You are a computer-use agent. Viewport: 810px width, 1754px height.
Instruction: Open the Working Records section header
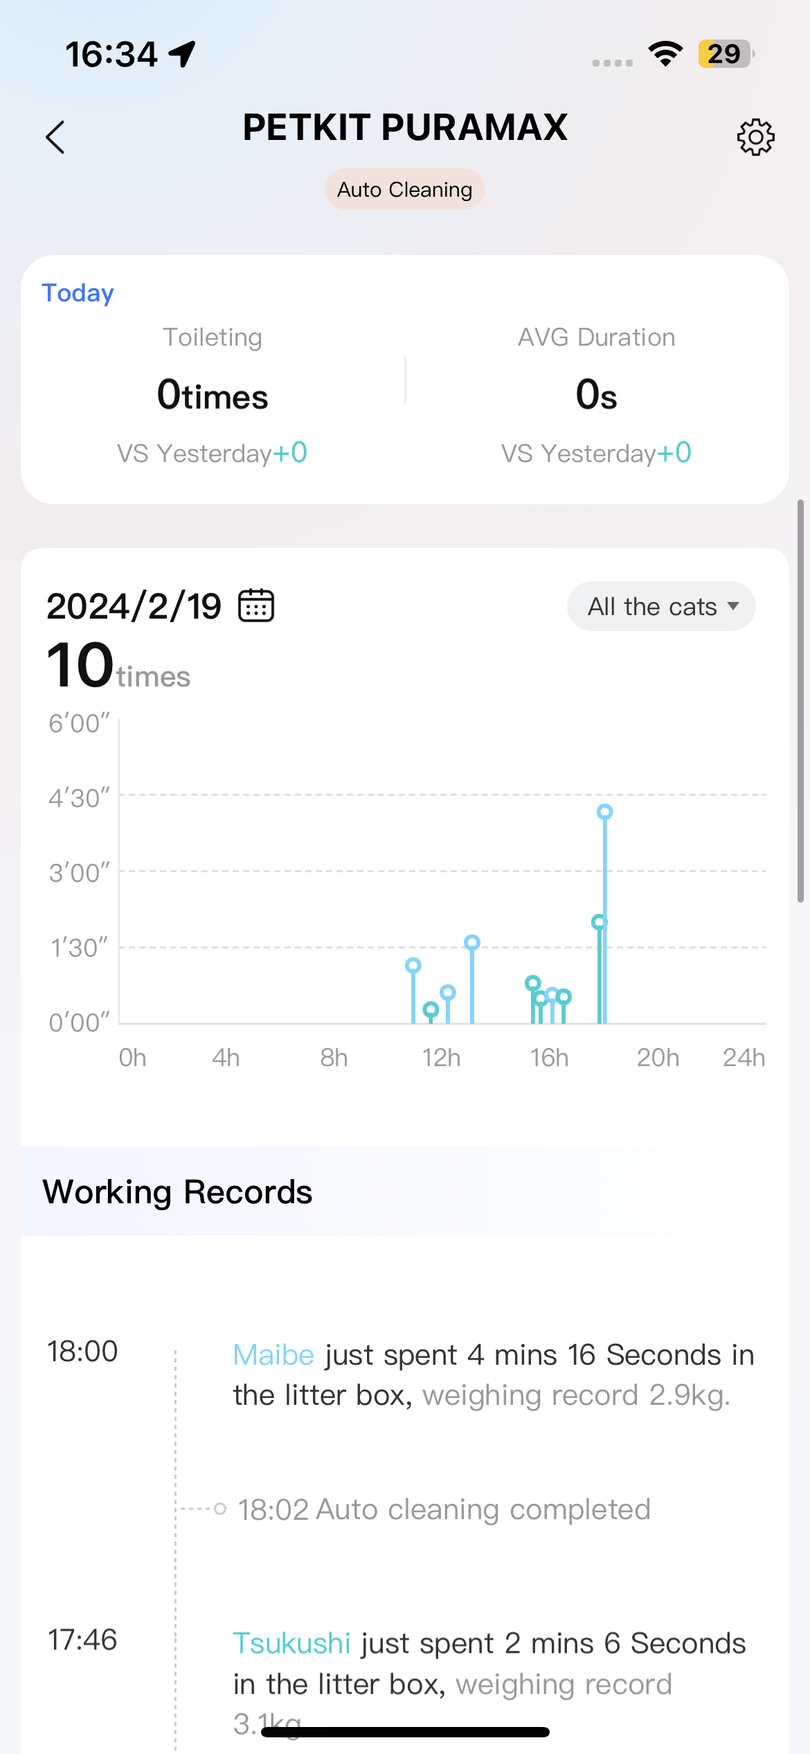tap(177, 1192)
